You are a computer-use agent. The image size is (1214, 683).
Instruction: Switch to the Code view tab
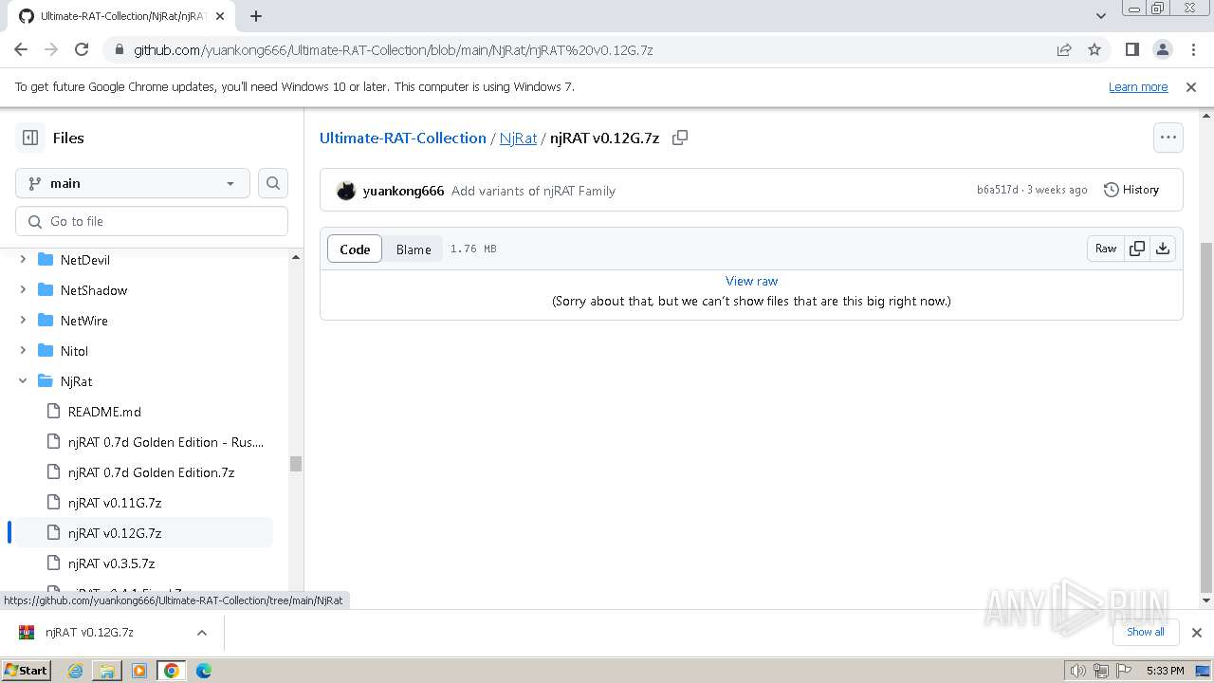click(x=355, y=249)
